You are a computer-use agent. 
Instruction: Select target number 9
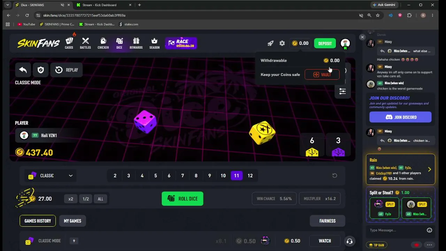209,176
